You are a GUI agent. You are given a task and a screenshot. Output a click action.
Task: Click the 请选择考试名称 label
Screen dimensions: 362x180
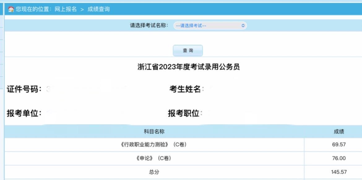[x=149, y=25]
